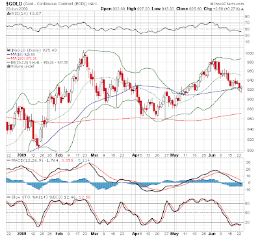
Task: Click the MA(50) 925.89 legend text
Action: coord(23,55)
